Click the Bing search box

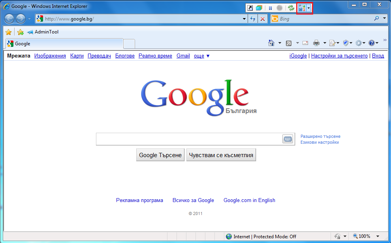click(321, 19)
